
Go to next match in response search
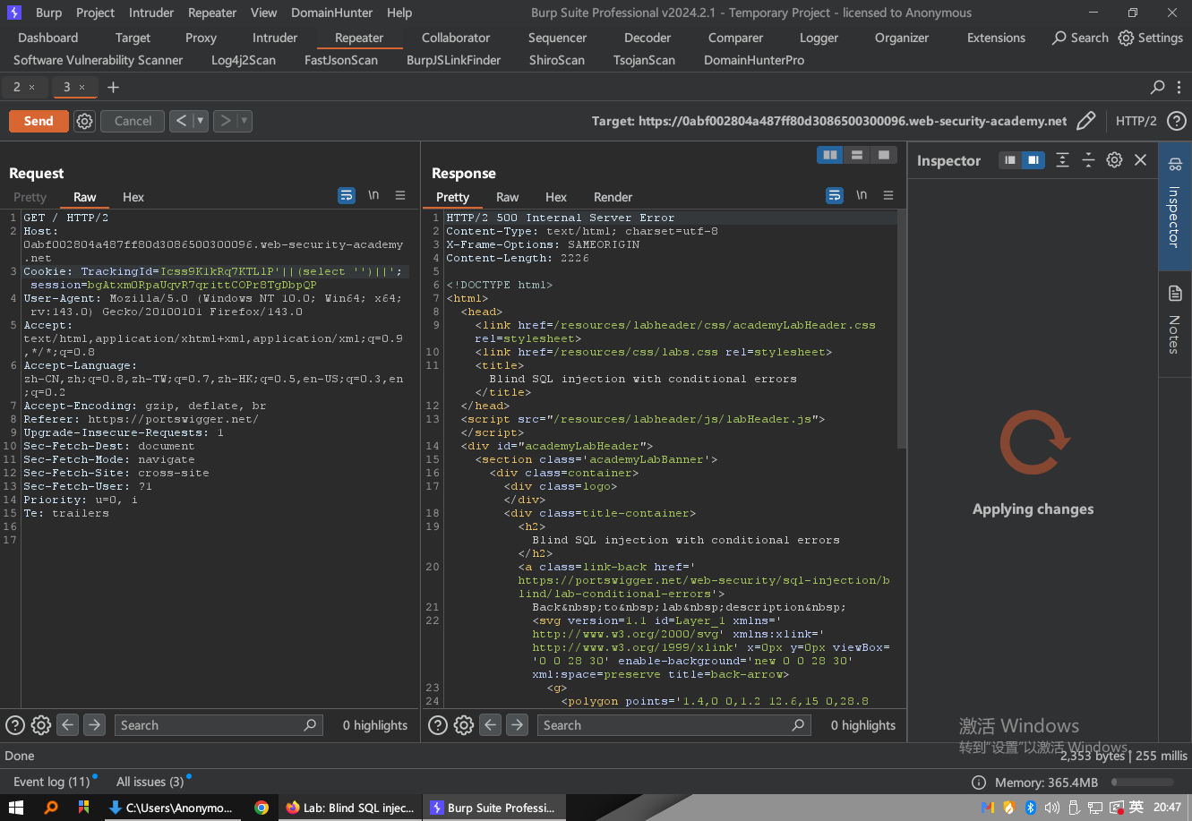(x=518, y=725)
